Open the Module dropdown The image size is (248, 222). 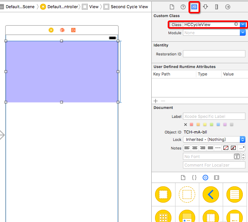coord(243,33)
